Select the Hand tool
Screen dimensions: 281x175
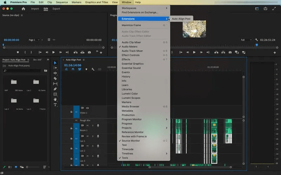click(x=55, y=99)
